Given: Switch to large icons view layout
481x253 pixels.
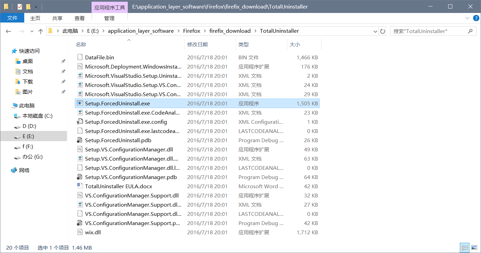Looking at the screenshot, I should (474, 248).
